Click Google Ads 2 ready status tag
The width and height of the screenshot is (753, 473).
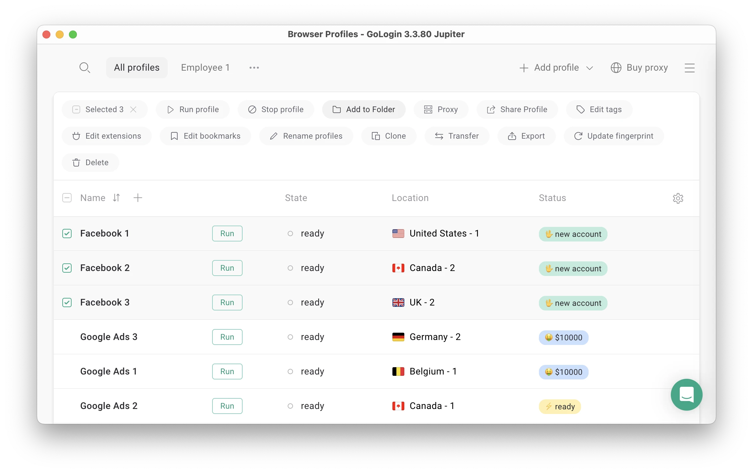(x=560, y=407)
